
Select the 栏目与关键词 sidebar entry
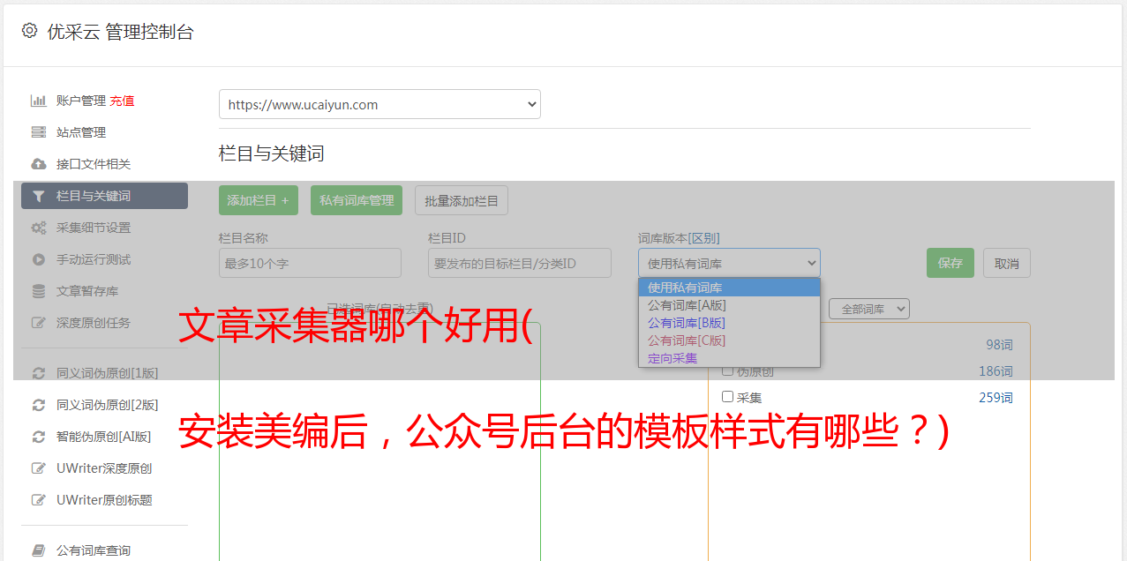tap(104, 196)
